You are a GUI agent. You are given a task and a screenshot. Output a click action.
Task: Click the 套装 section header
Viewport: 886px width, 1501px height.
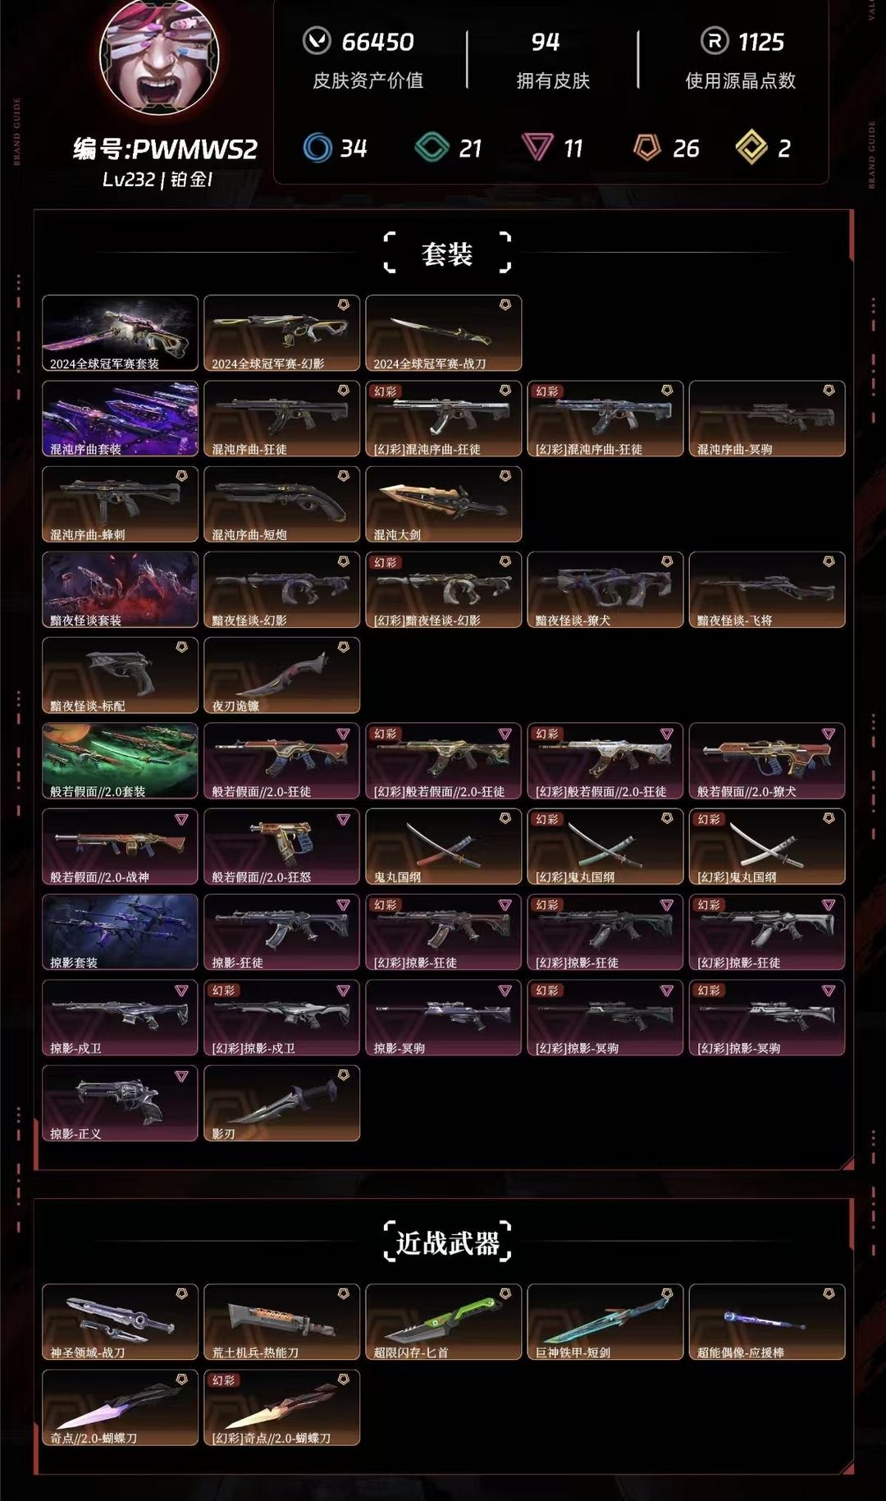(447, 253)
